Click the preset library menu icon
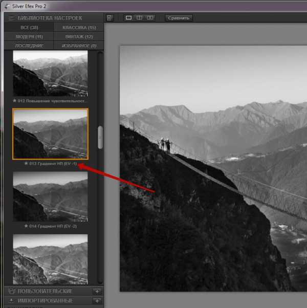This screenshot has width=307, height=308. pos(11,18)
